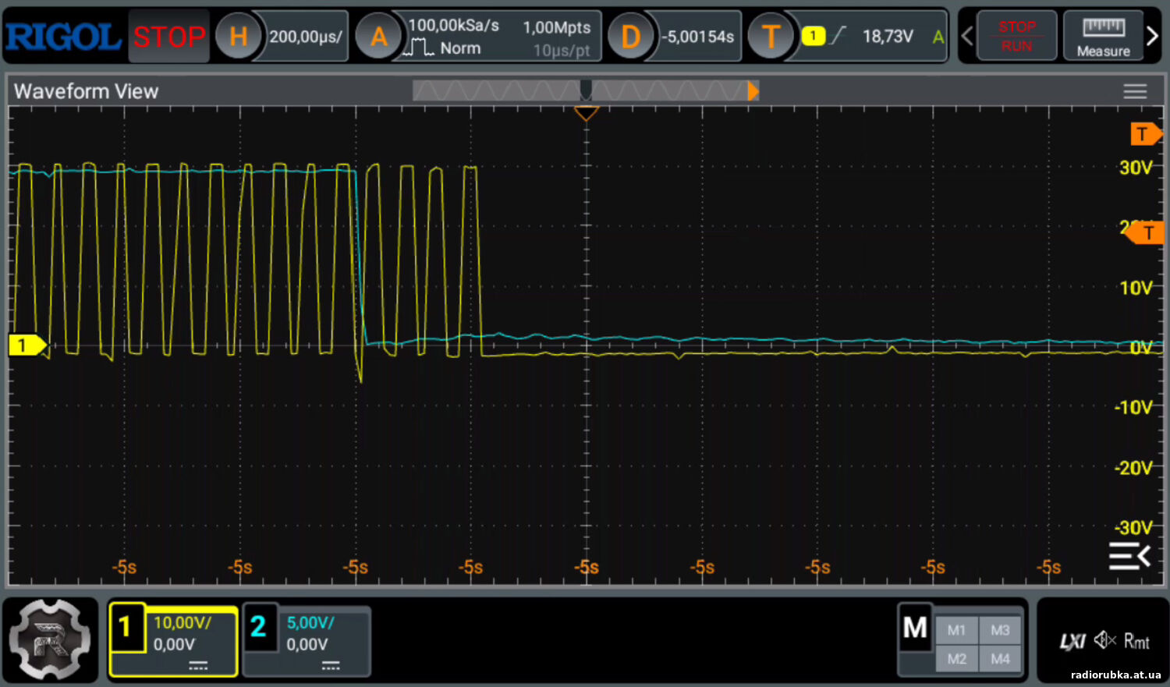The height and width of the screenshot is (687, 1170).
Task: Open the Horizontal settings H icon
Action: pyautogui.click(x=238, y=37)
